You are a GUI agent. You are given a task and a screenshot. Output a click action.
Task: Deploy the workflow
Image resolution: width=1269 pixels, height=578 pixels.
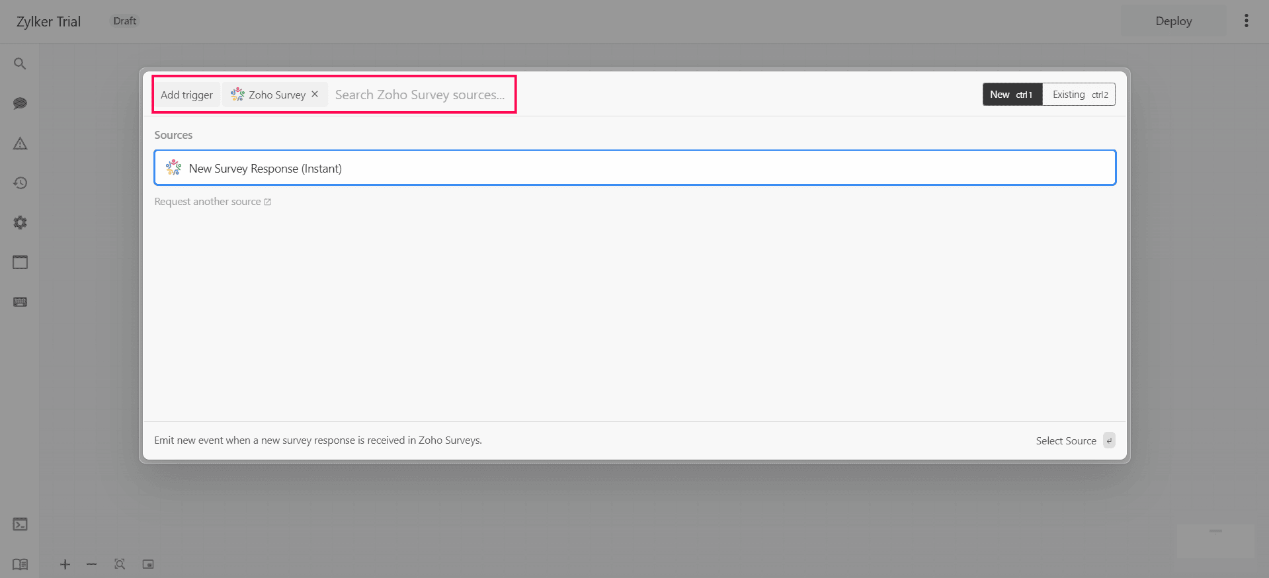[1174, 21]
